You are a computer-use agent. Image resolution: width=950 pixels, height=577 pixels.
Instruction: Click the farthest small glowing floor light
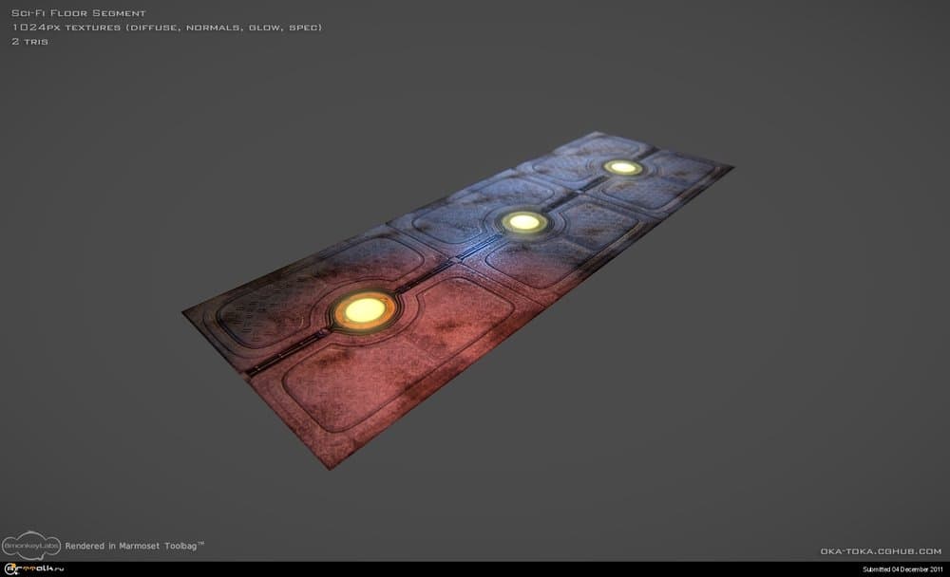click(622, 167)
